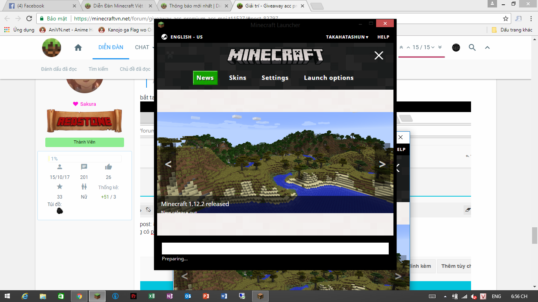Viewport: 538px width, 302px height.
Task: Open the News tab in Minecraft Launcher
Action: point(205,78)
